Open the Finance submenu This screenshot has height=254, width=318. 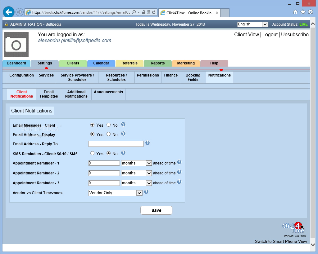[x=170, y=77]
